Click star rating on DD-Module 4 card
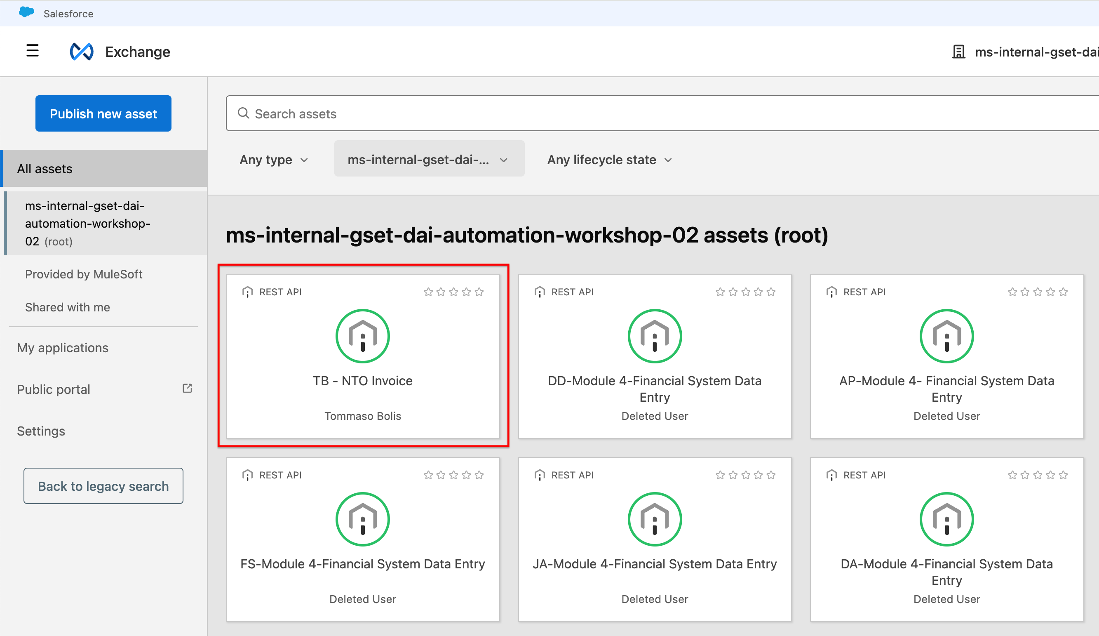Viewport: 1099px width, 636px height. 745,292
